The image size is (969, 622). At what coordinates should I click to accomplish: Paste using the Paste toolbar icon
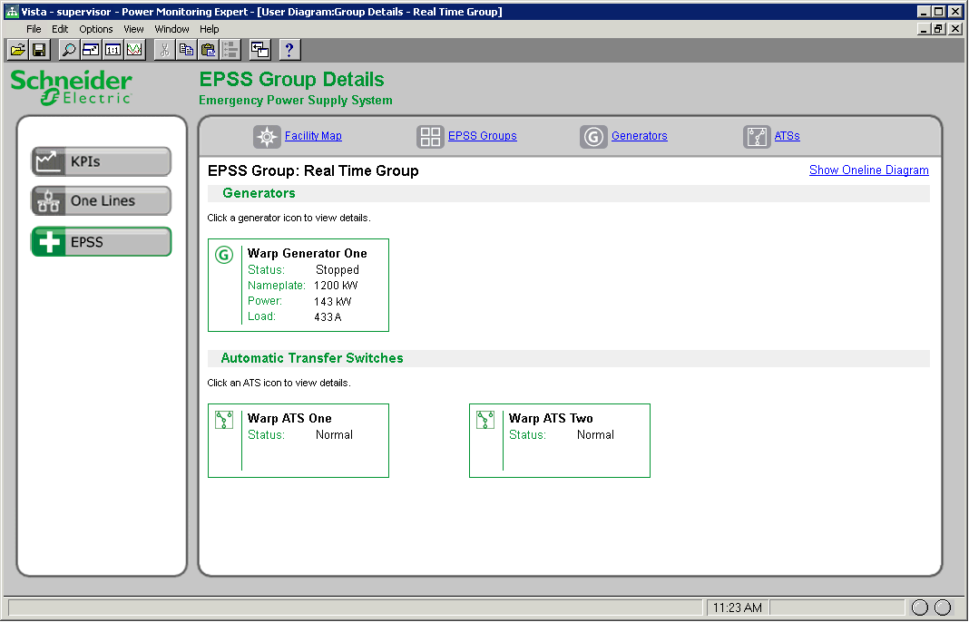point(208,49)
